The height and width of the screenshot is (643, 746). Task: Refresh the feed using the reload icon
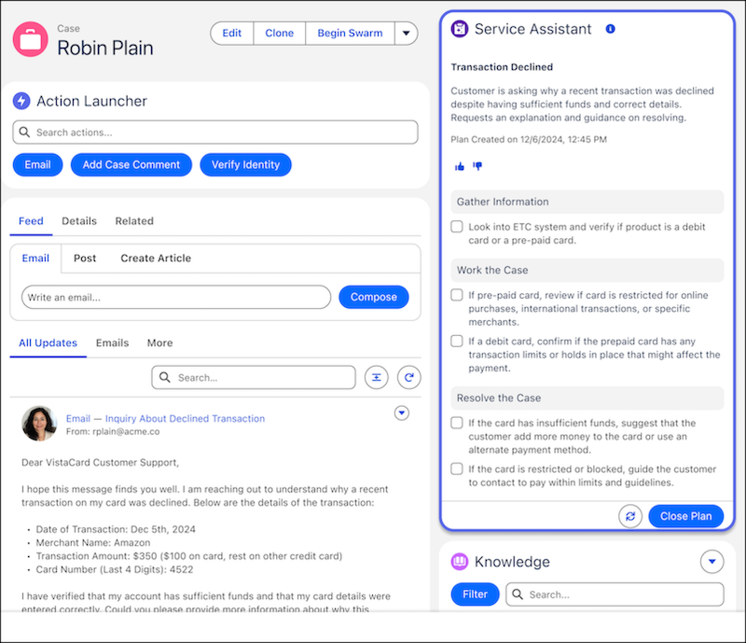pos(408,377)
